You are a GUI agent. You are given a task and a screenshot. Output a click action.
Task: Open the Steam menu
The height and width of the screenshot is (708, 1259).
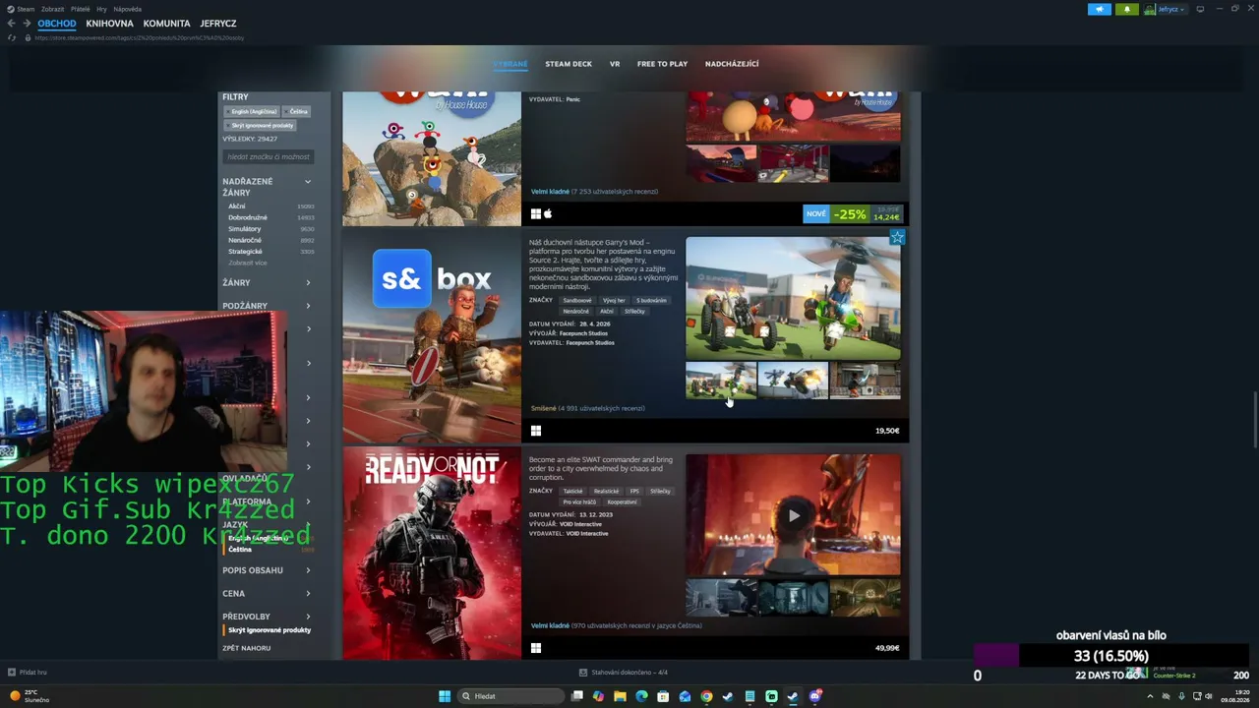pos(21,9)
